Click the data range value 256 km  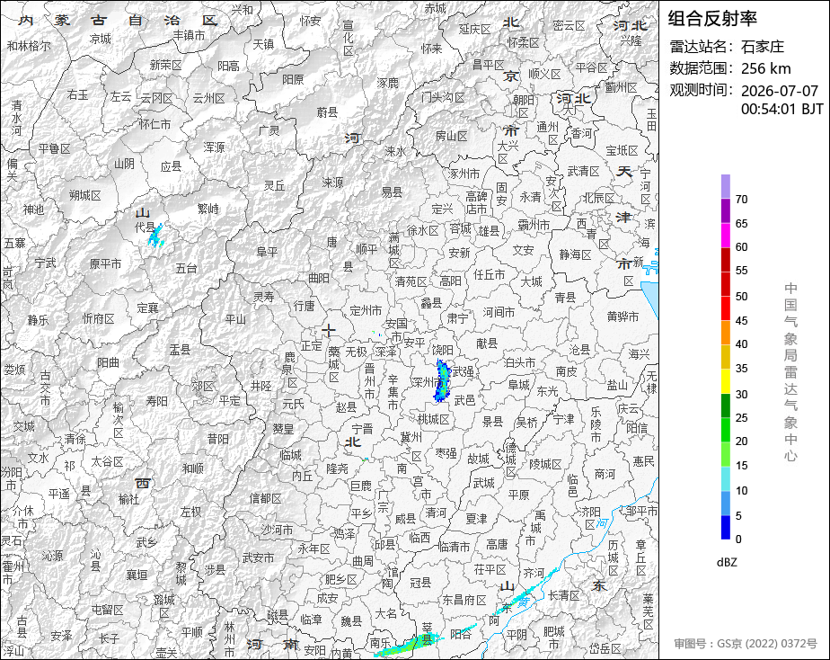[x=765, y=68]
